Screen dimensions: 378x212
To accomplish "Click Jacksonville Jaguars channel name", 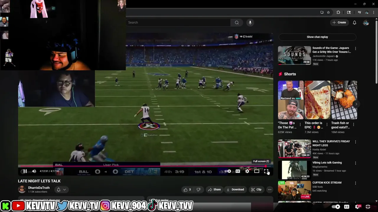I will click(x=323, y=56).
